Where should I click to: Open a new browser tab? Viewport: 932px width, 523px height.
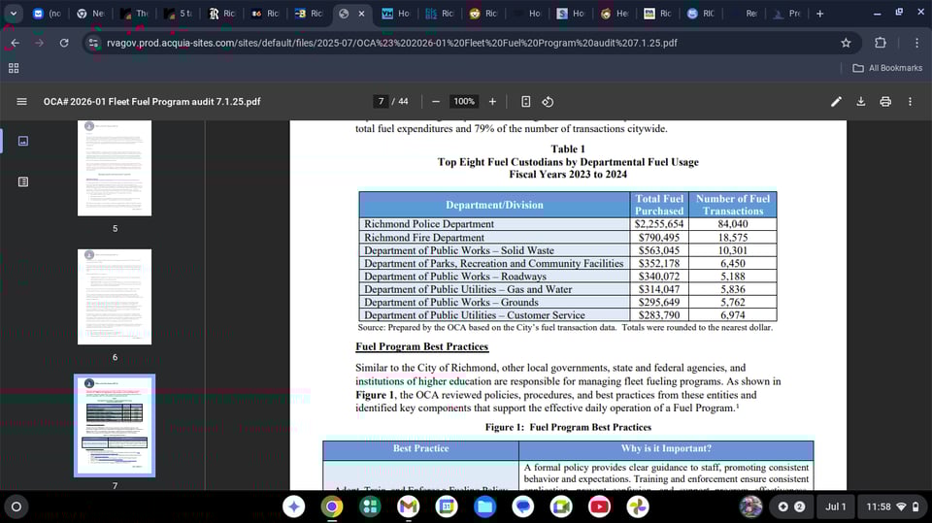pos(819,13)
